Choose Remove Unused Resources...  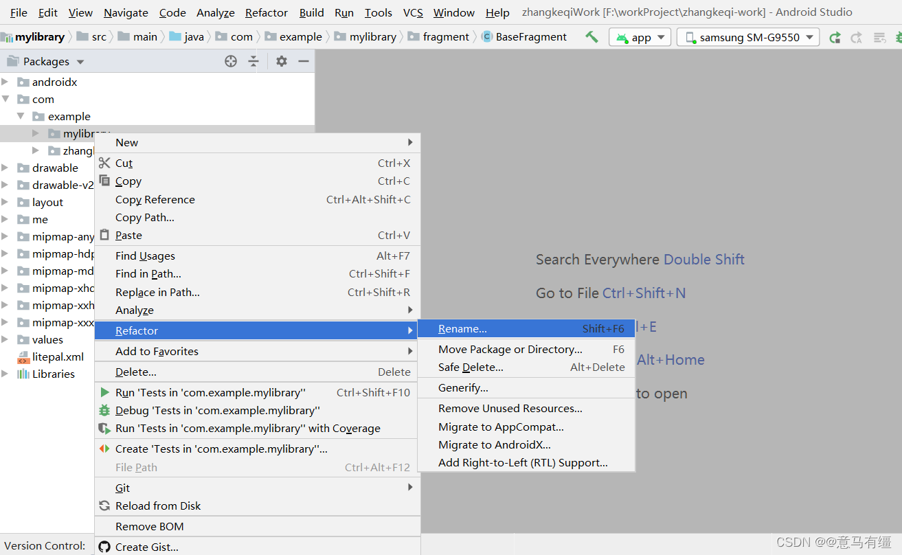point(526,408)
